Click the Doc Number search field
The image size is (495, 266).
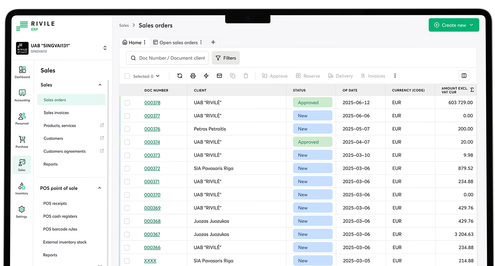tap(171, 58)
